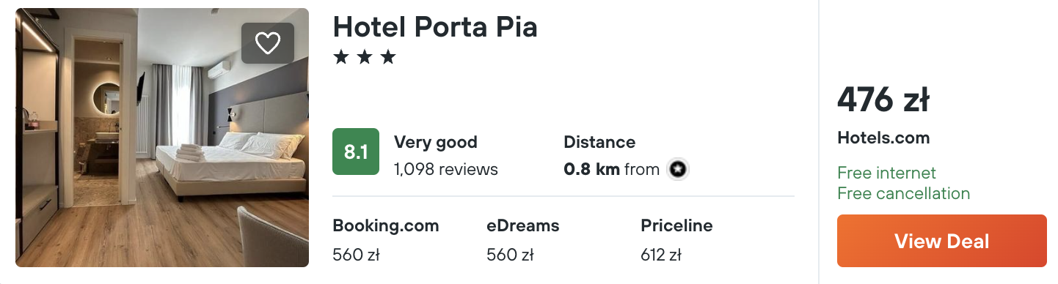Select the eDreams 560 zł offer
The image size is (1058, 284).
[x=523, y=240]
